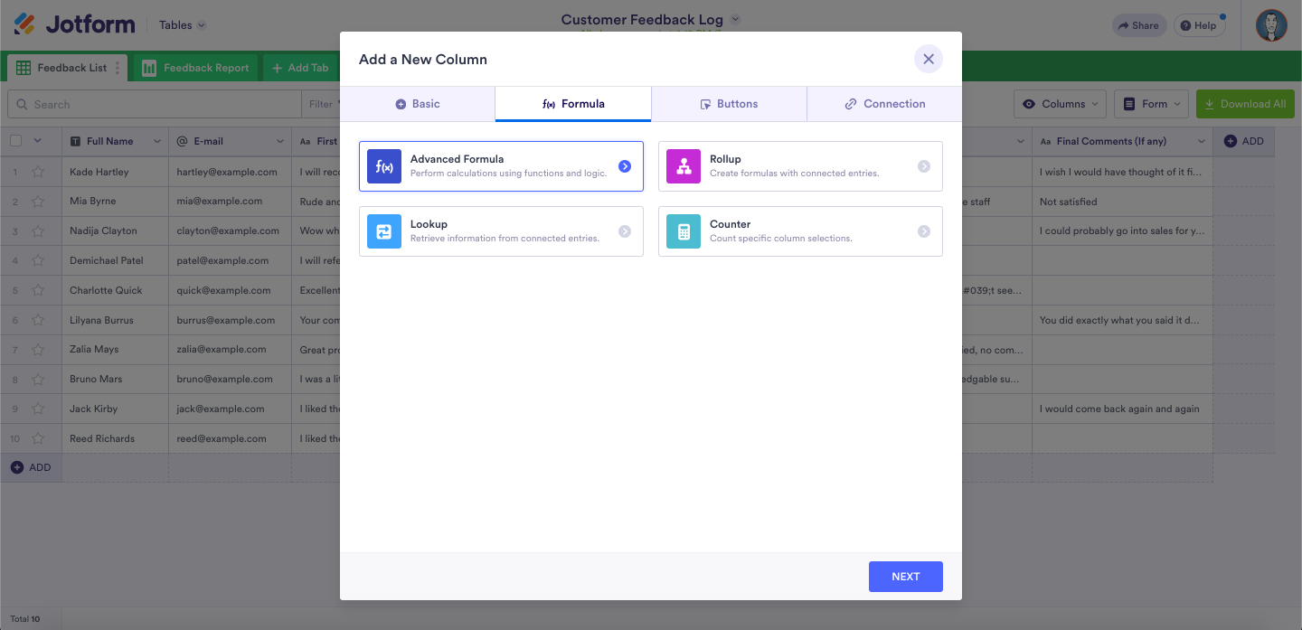Click the Rollup icon
The image size is (1302, 630).
pyautogui.click(x=684, y=166)
